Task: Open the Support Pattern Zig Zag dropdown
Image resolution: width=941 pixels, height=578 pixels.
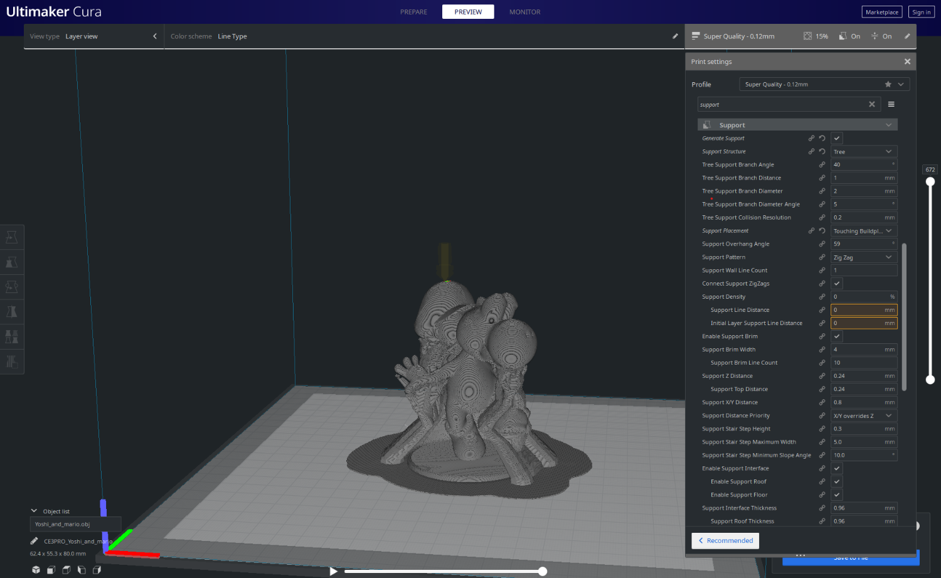Action: pyautogui.click(x=863, y=257)
